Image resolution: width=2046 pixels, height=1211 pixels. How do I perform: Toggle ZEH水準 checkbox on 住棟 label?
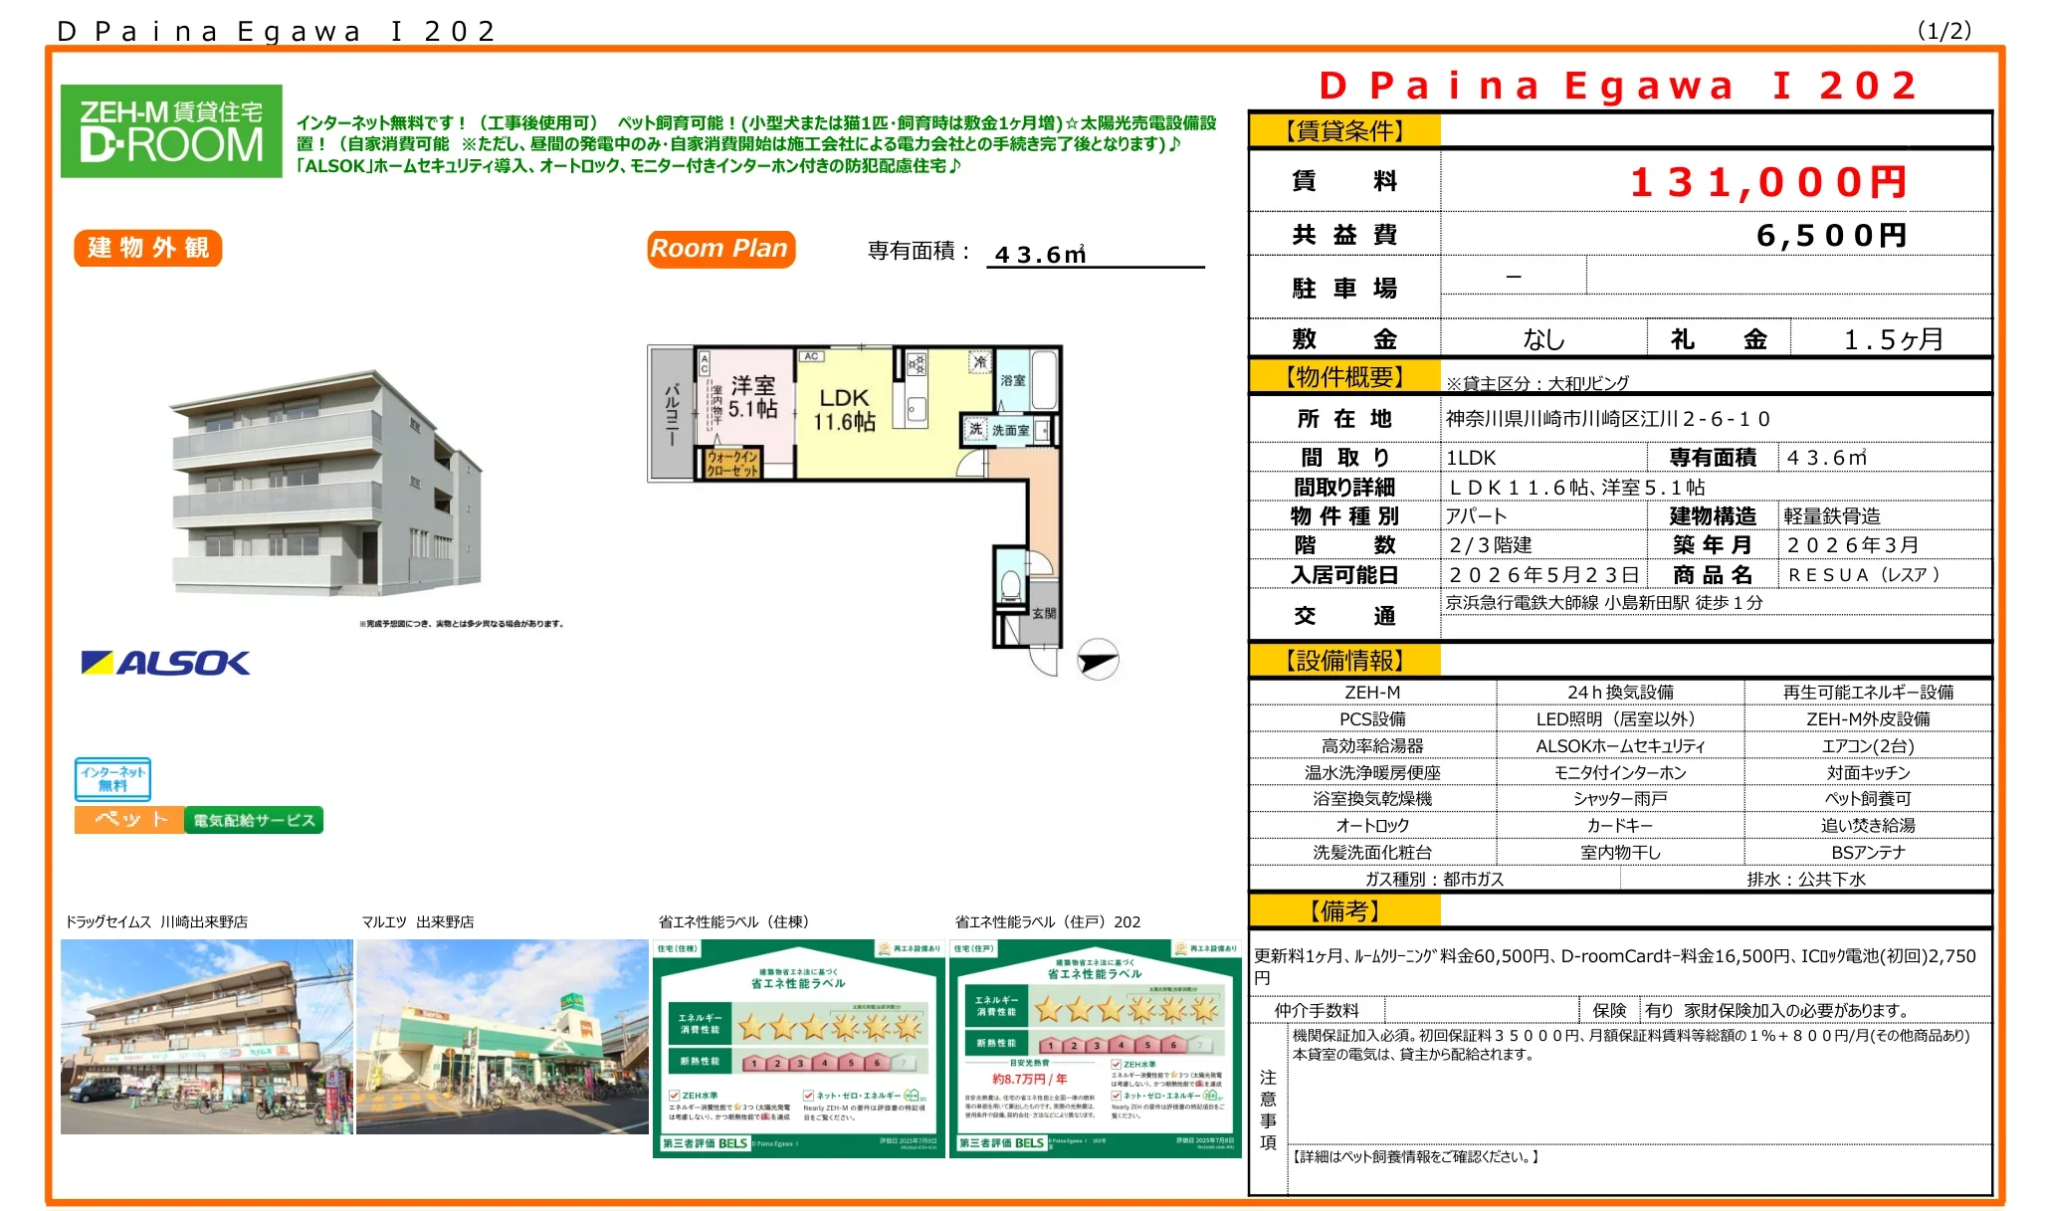coord(675,1096)
